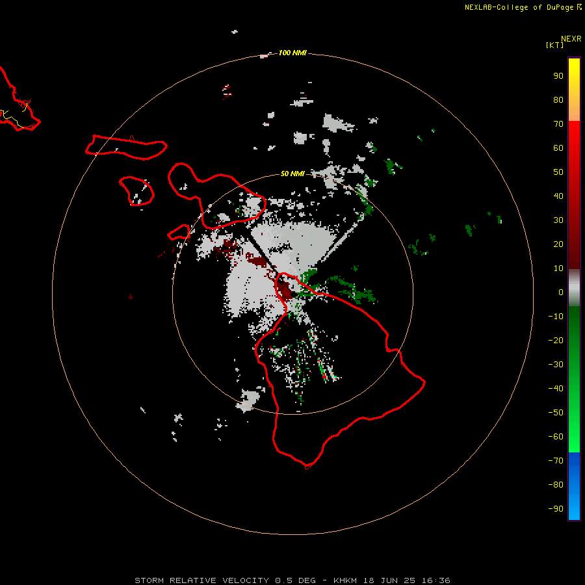Select the 100 NMI range ring label
Viewport: 585px width, 585px height.
pyautogui.click(x=292, y=53)
